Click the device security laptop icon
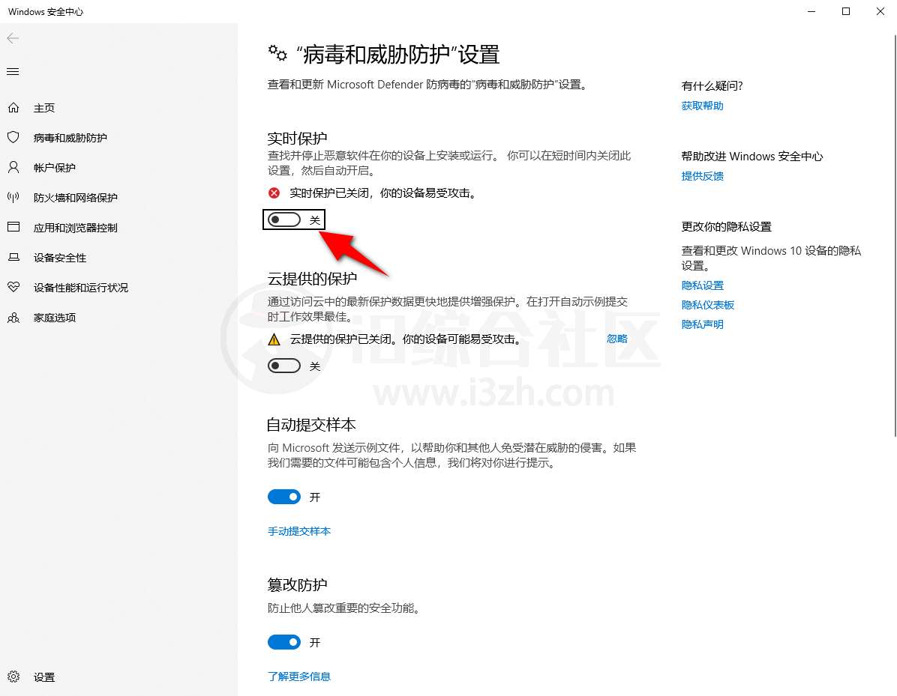The height and width of the screenshot is (696, 897). point(13,257)
